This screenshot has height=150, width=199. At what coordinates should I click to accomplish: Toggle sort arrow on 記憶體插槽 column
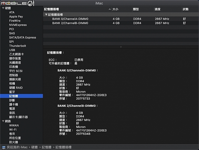[x=110, y=9]
